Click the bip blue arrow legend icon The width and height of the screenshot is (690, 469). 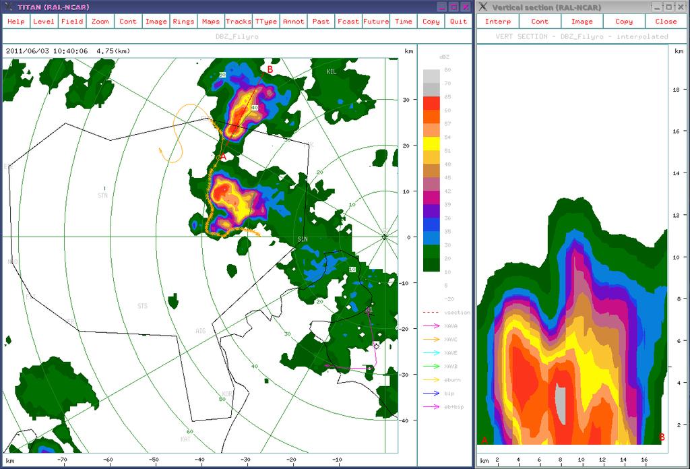431,394
